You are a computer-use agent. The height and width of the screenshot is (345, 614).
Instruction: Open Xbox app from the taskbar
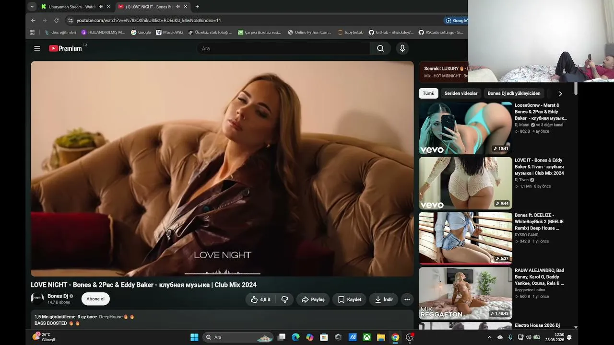(x=366, y=337)
